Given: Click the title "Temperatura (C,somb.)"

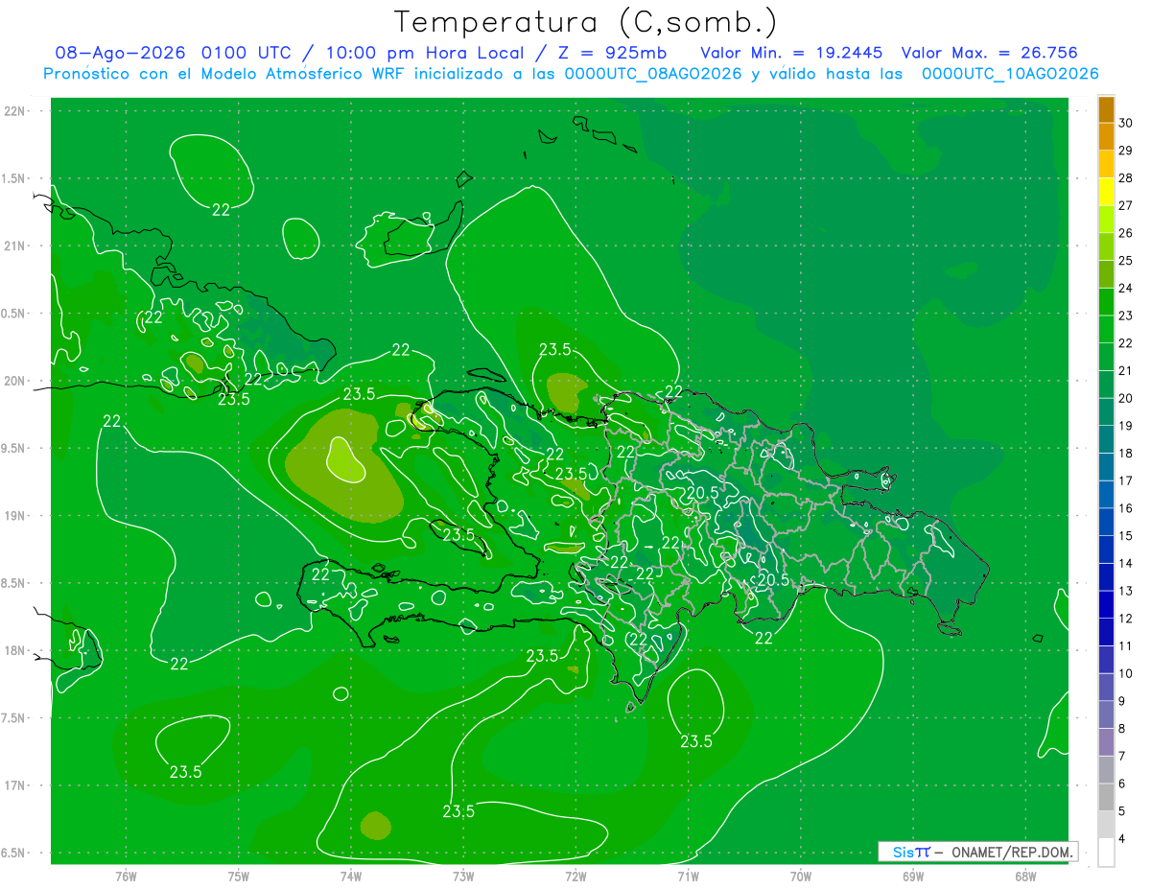Looking at the screenshot, I should 586,22.
